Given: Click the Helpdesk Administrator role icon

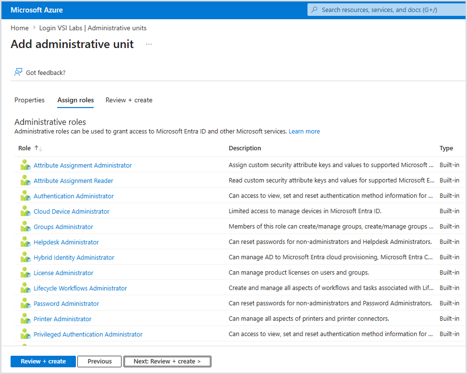Looking at the screenshot, I should click(x=25, y=242).
